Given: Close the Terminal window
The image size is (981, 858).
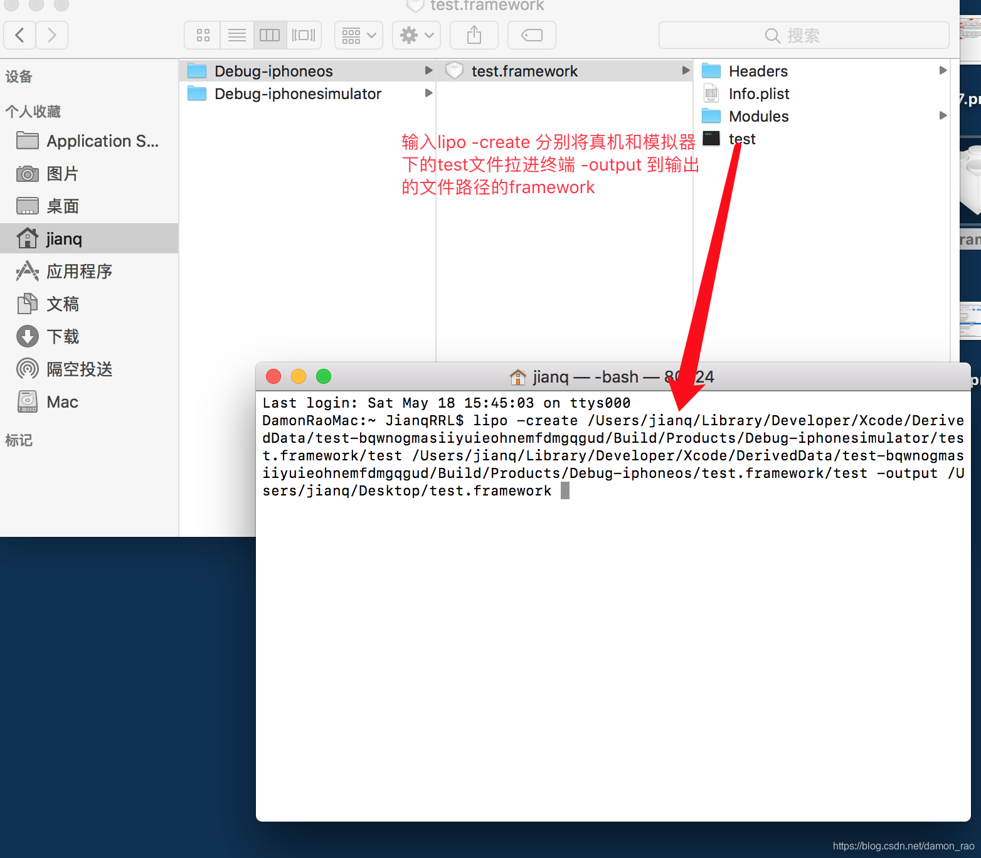Looking at the screenshot, I should [x=273, y=376].
